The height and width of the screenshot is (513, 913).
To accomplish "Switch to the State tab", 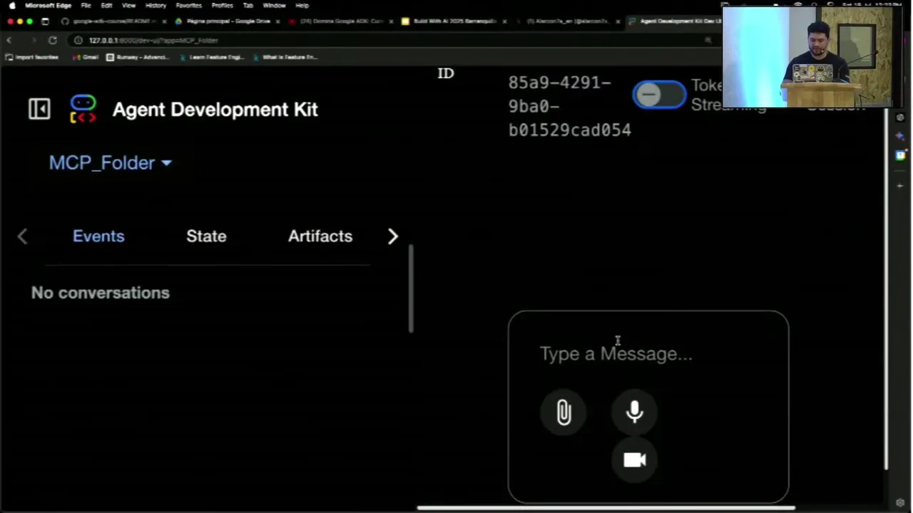I will click(206, 236).
